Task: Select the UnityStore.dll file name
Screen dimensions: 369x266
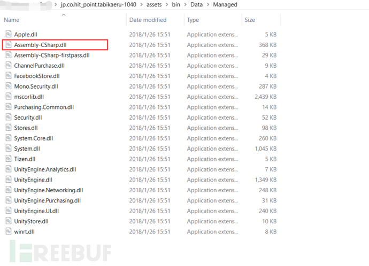Action: [32, 221]
